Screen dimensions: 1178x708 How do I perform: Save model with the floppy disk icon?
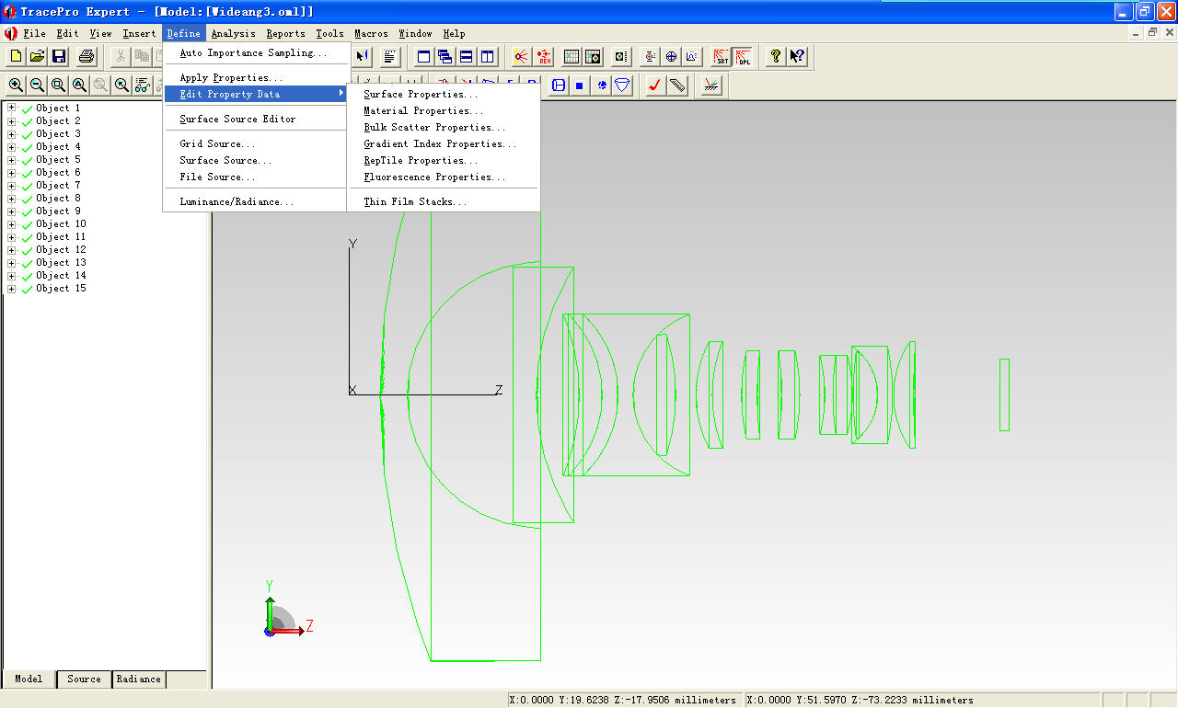tap(59, 56)
